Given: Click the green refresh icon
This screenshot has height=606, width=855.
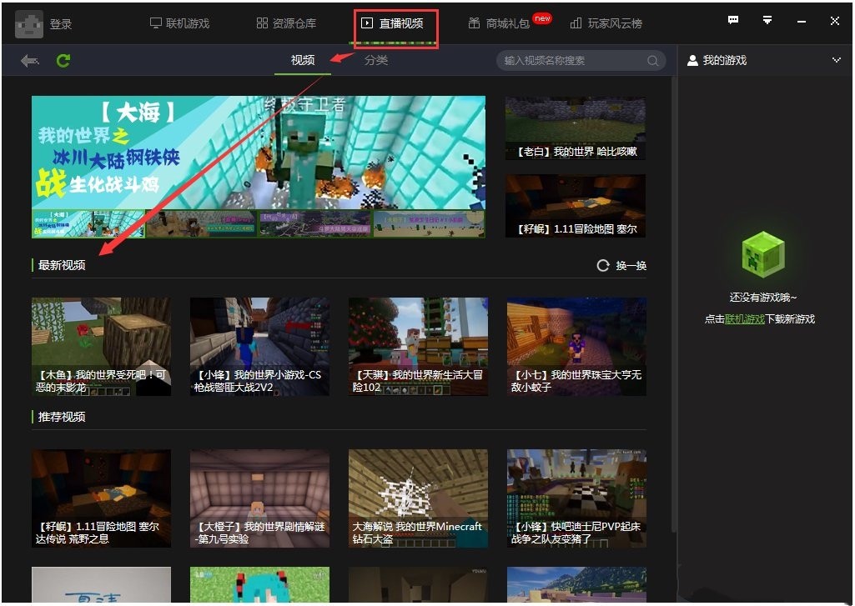Looking at the screenshot, I should tap(63, 59).
